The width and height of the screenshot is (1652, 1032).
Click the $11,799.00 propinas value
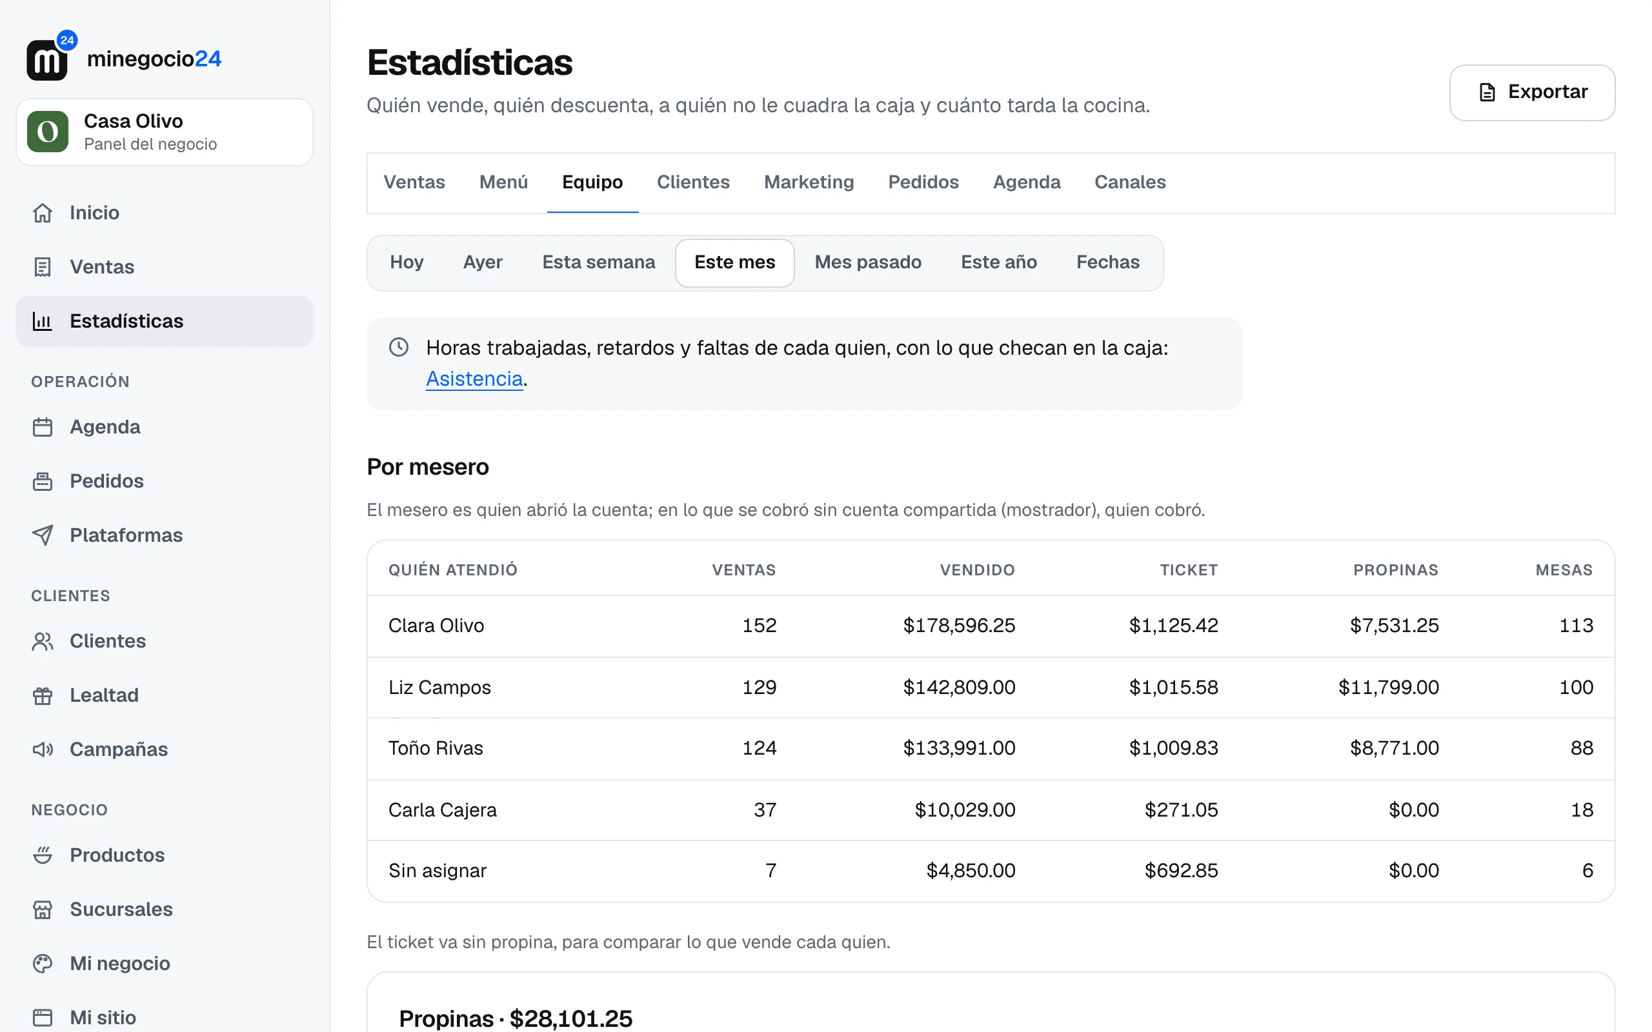pyautogui.click(x=1389, y=688)
